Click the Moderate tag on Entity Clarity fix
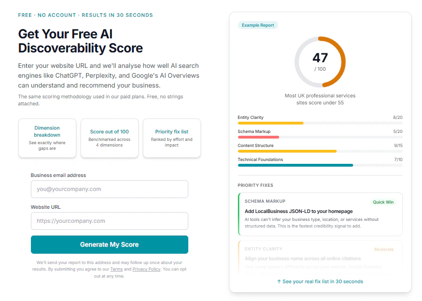Image resolution: width=422 pixels, height=301 pixels. [384, 250]
